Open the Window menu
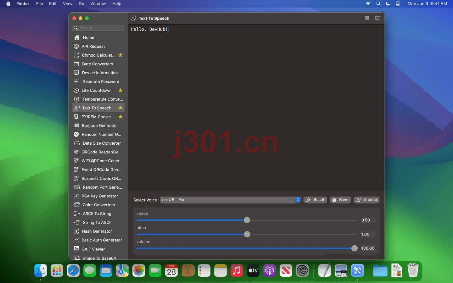Viewport: 453px width, 283px height. [x=98, y=3]
